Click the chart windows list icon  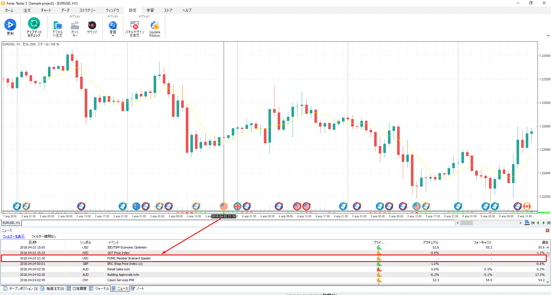pyautogui.click(x=527, y=223)
